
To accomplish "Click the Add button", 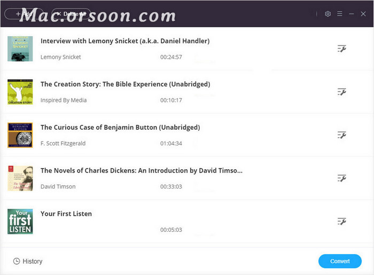I will point(24,14).
